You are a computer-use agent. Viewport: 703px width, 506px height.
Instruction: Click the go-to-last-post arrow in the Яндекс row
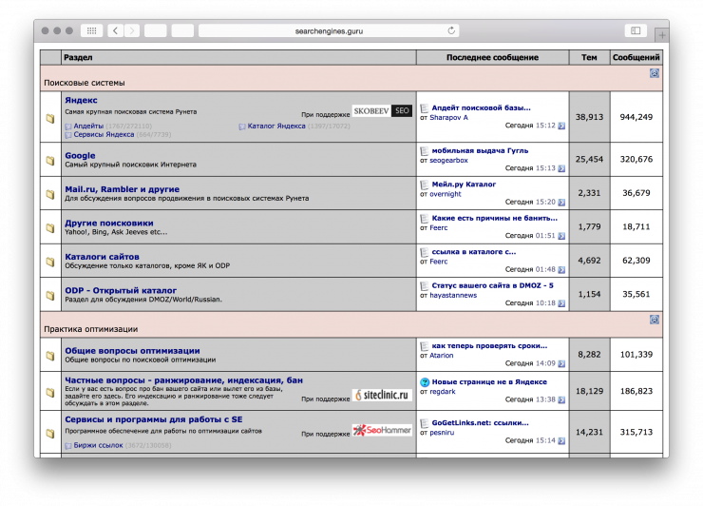coord(561,126)
